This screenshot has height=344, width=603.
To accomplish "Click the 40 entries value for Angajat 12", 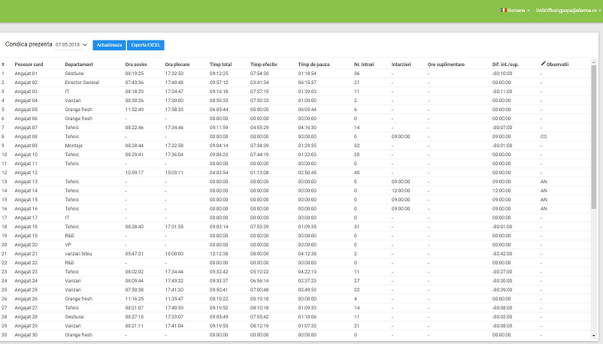I will [x=356, y=173].
